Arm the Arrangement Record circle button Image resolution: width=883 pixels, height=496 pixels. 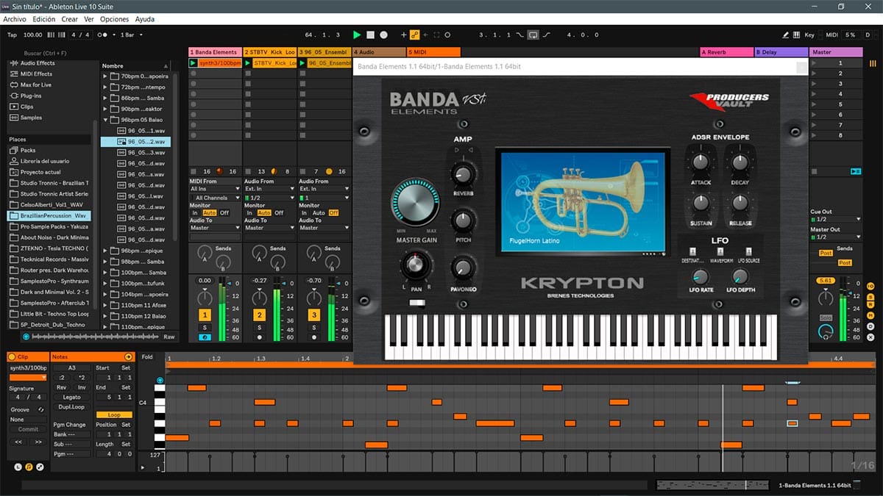click(383, 35)
